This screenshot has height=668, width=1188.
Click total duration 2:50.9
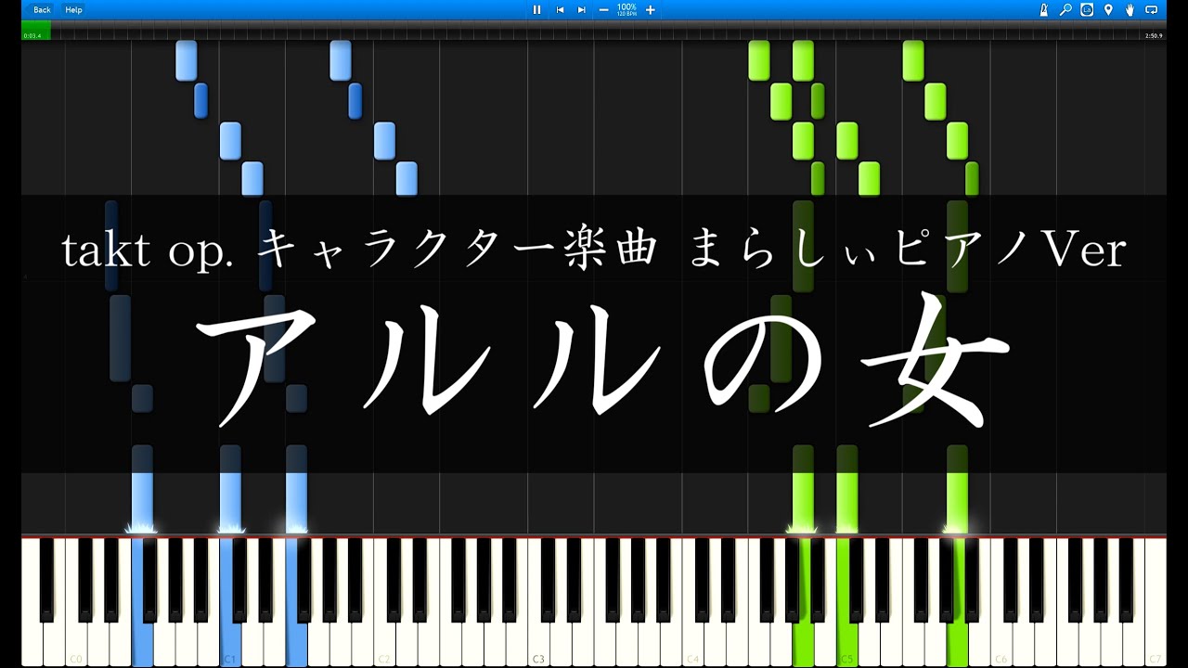coord(1154,35)
